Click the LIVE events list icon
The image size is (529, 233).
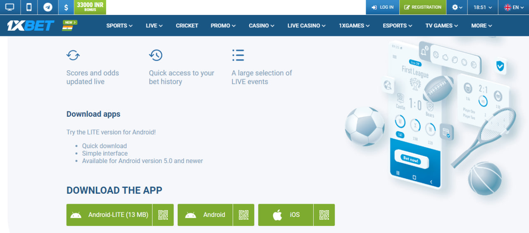pos(238,55)
